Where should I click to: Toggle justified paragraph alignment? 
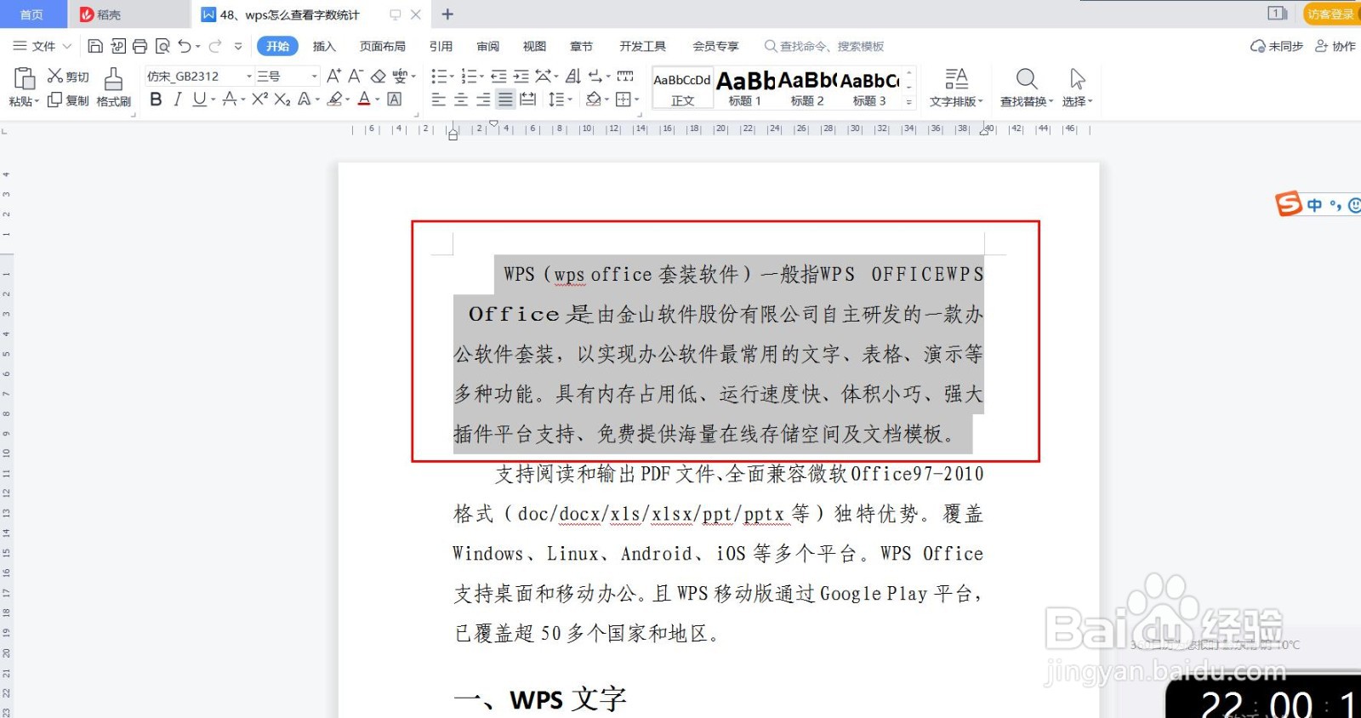tap(505, 100)
